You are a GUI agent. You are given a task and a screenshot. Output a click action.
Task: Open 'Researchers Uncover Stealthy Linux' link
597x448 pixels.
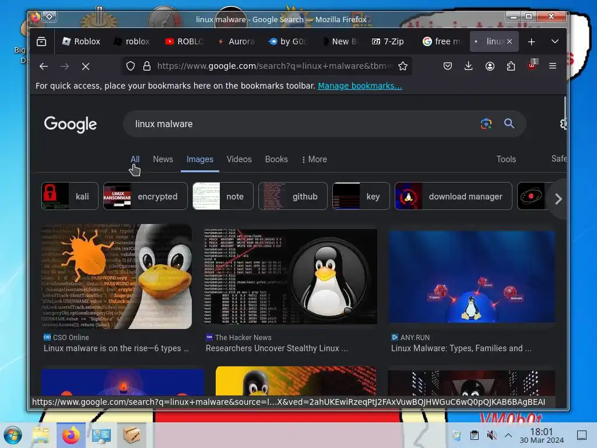(277, 348)
